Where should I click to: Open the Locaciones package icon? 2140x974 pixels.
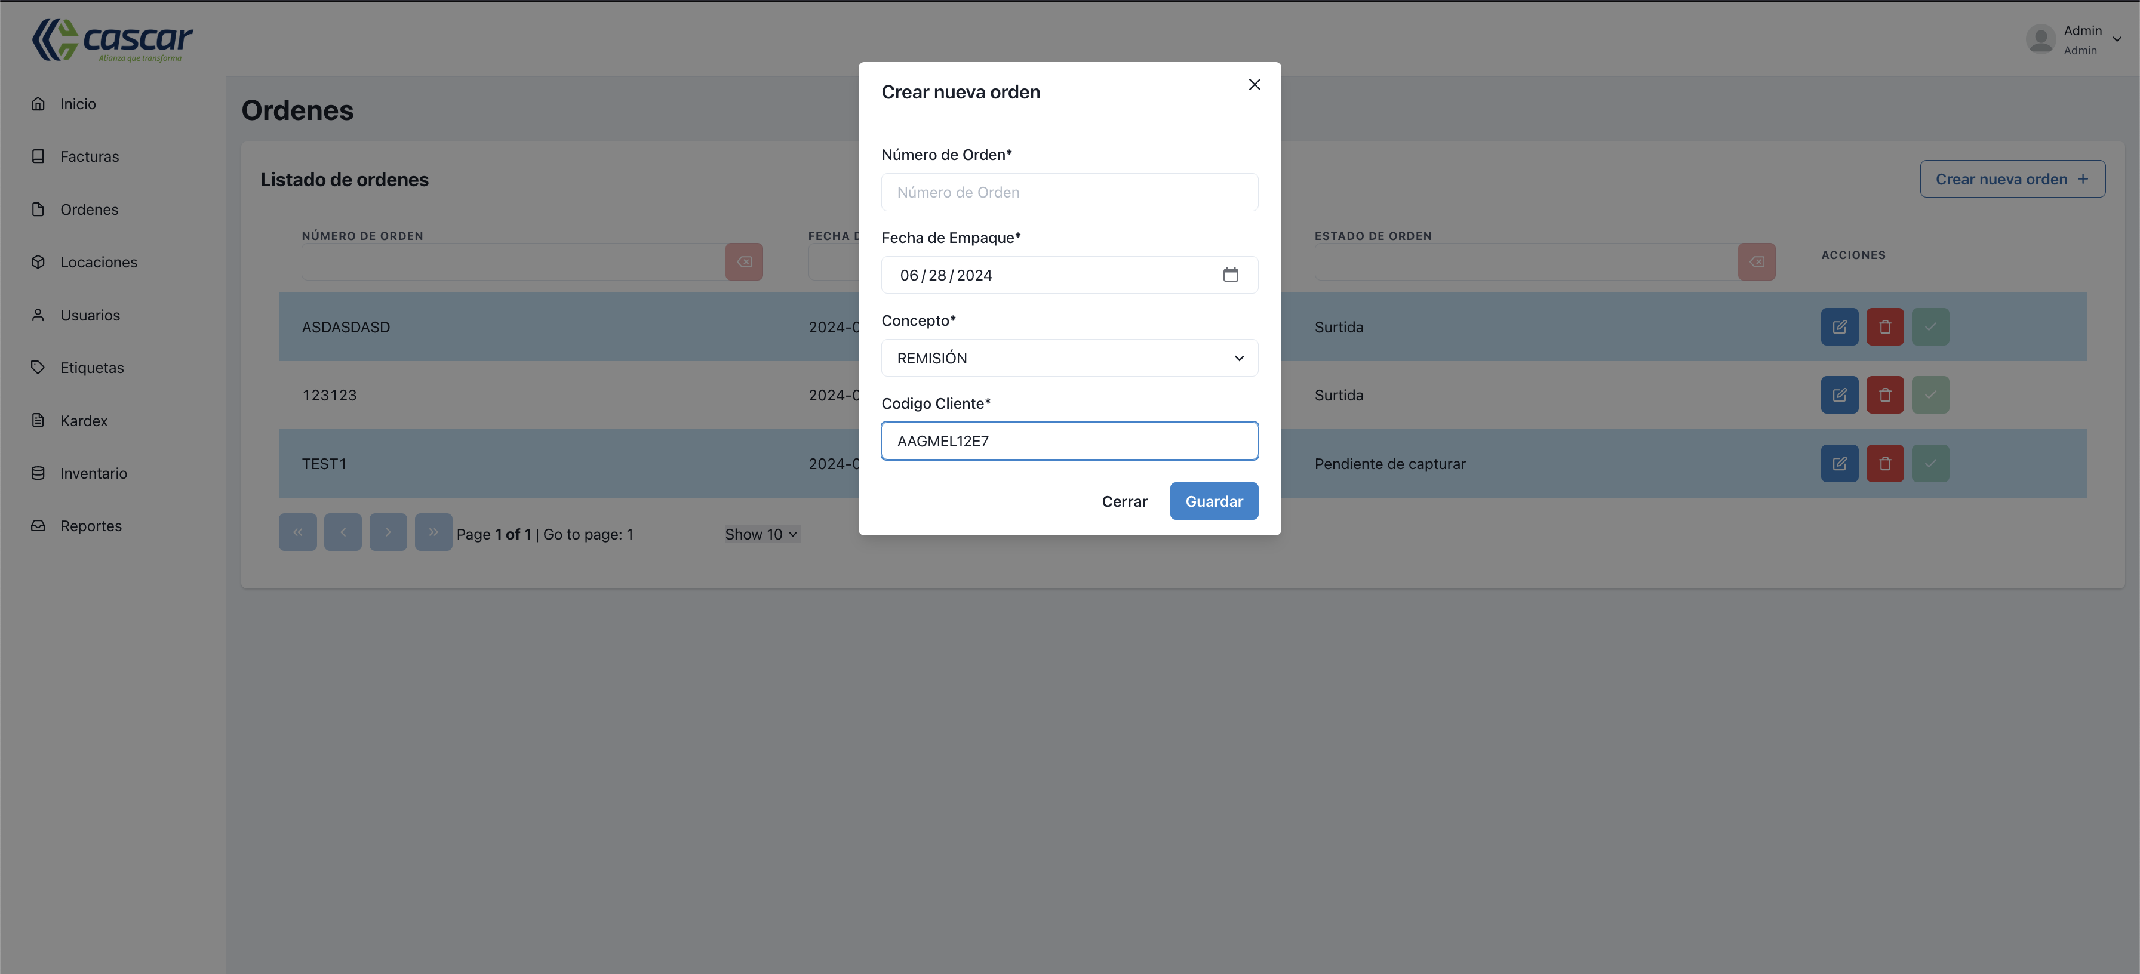coord(38,261)
